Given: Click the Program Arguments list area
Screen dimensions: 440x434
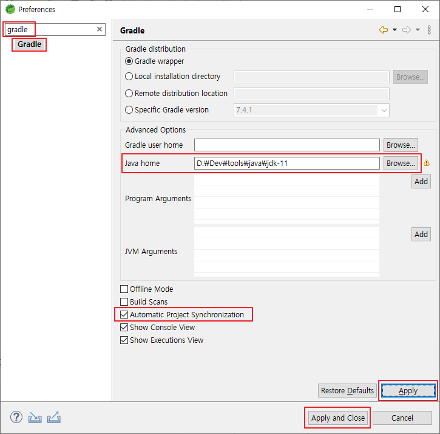Looking at the screenshot, I should pyautogui.click(x=287, y=199).
